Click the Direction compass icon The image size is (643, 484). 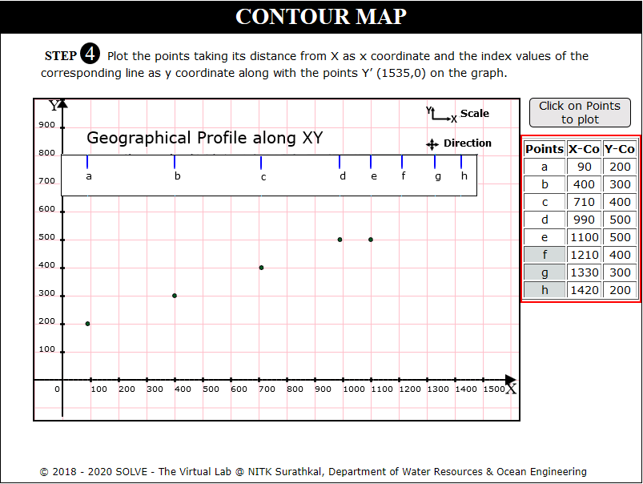click(x=432, y=144)
